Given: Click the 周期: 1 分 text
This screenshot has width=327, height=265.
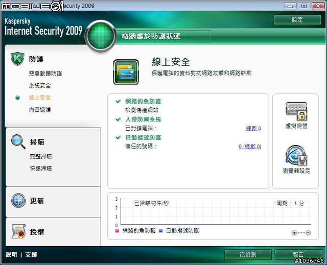Looking at the screenshot, I should 290,203.
